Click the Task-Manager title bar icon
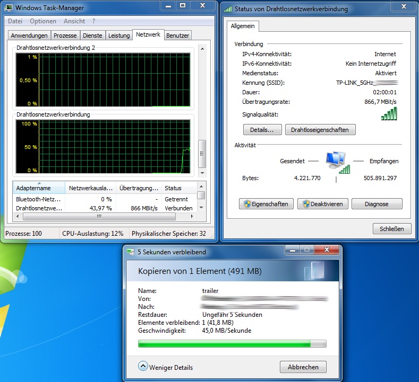419x382 pixels. (9, 8)
